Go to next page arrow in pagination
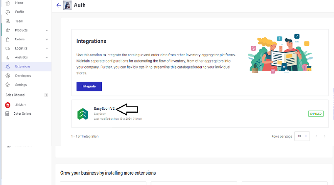This screenshot has height=185, width=334. pyautogui.click(x=324, y=136)
